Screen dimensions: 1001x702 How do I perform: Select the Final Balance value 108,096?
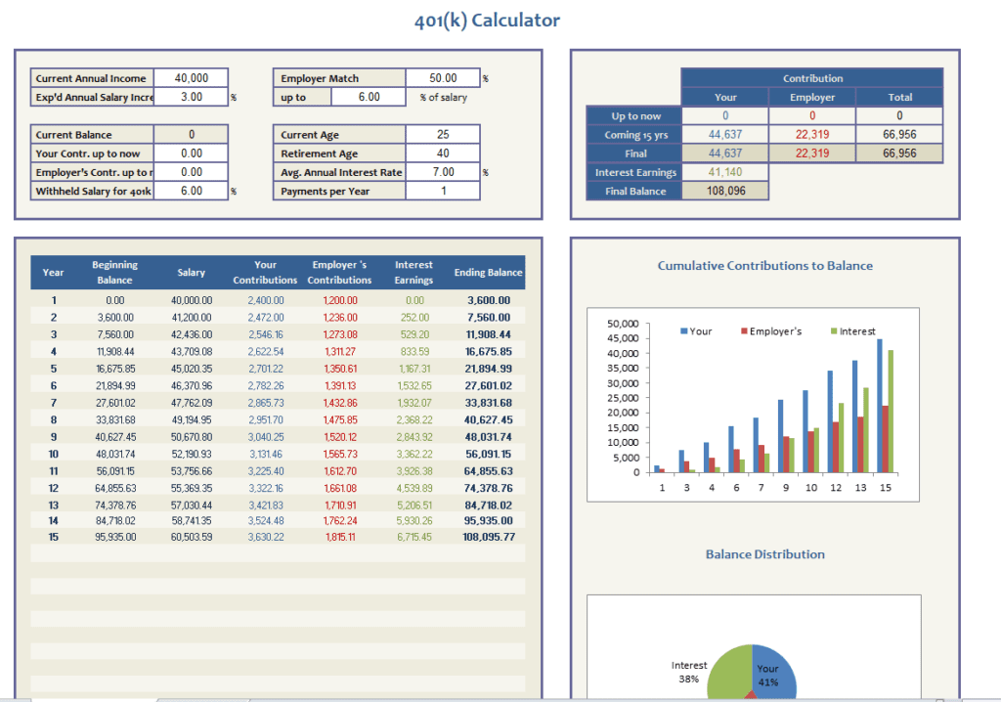point(725,191)
